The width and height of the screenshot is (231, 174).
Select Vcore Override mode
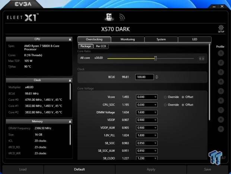click(x=165, y=97)
